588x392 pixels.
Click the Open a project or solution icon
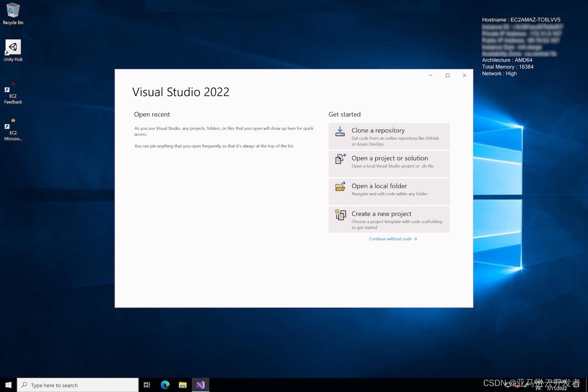(340, 159)
